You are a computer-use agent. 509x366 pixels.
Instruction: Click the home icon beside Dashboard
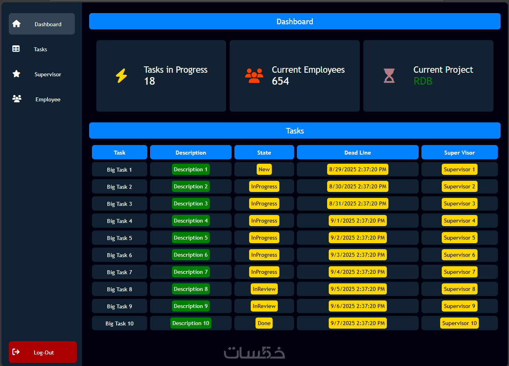click(x=16, y=24)
